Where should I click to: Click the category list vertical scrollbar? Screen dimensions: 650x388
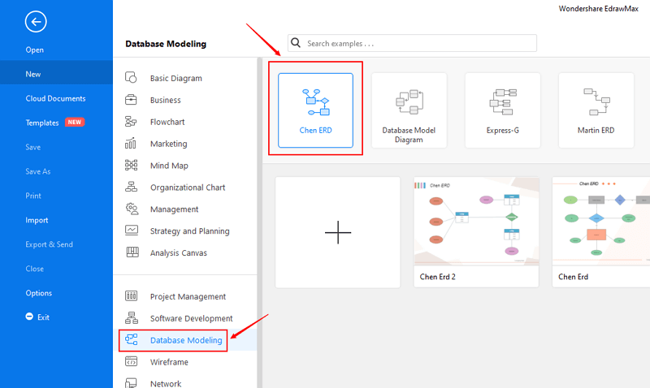pos(259,222)
